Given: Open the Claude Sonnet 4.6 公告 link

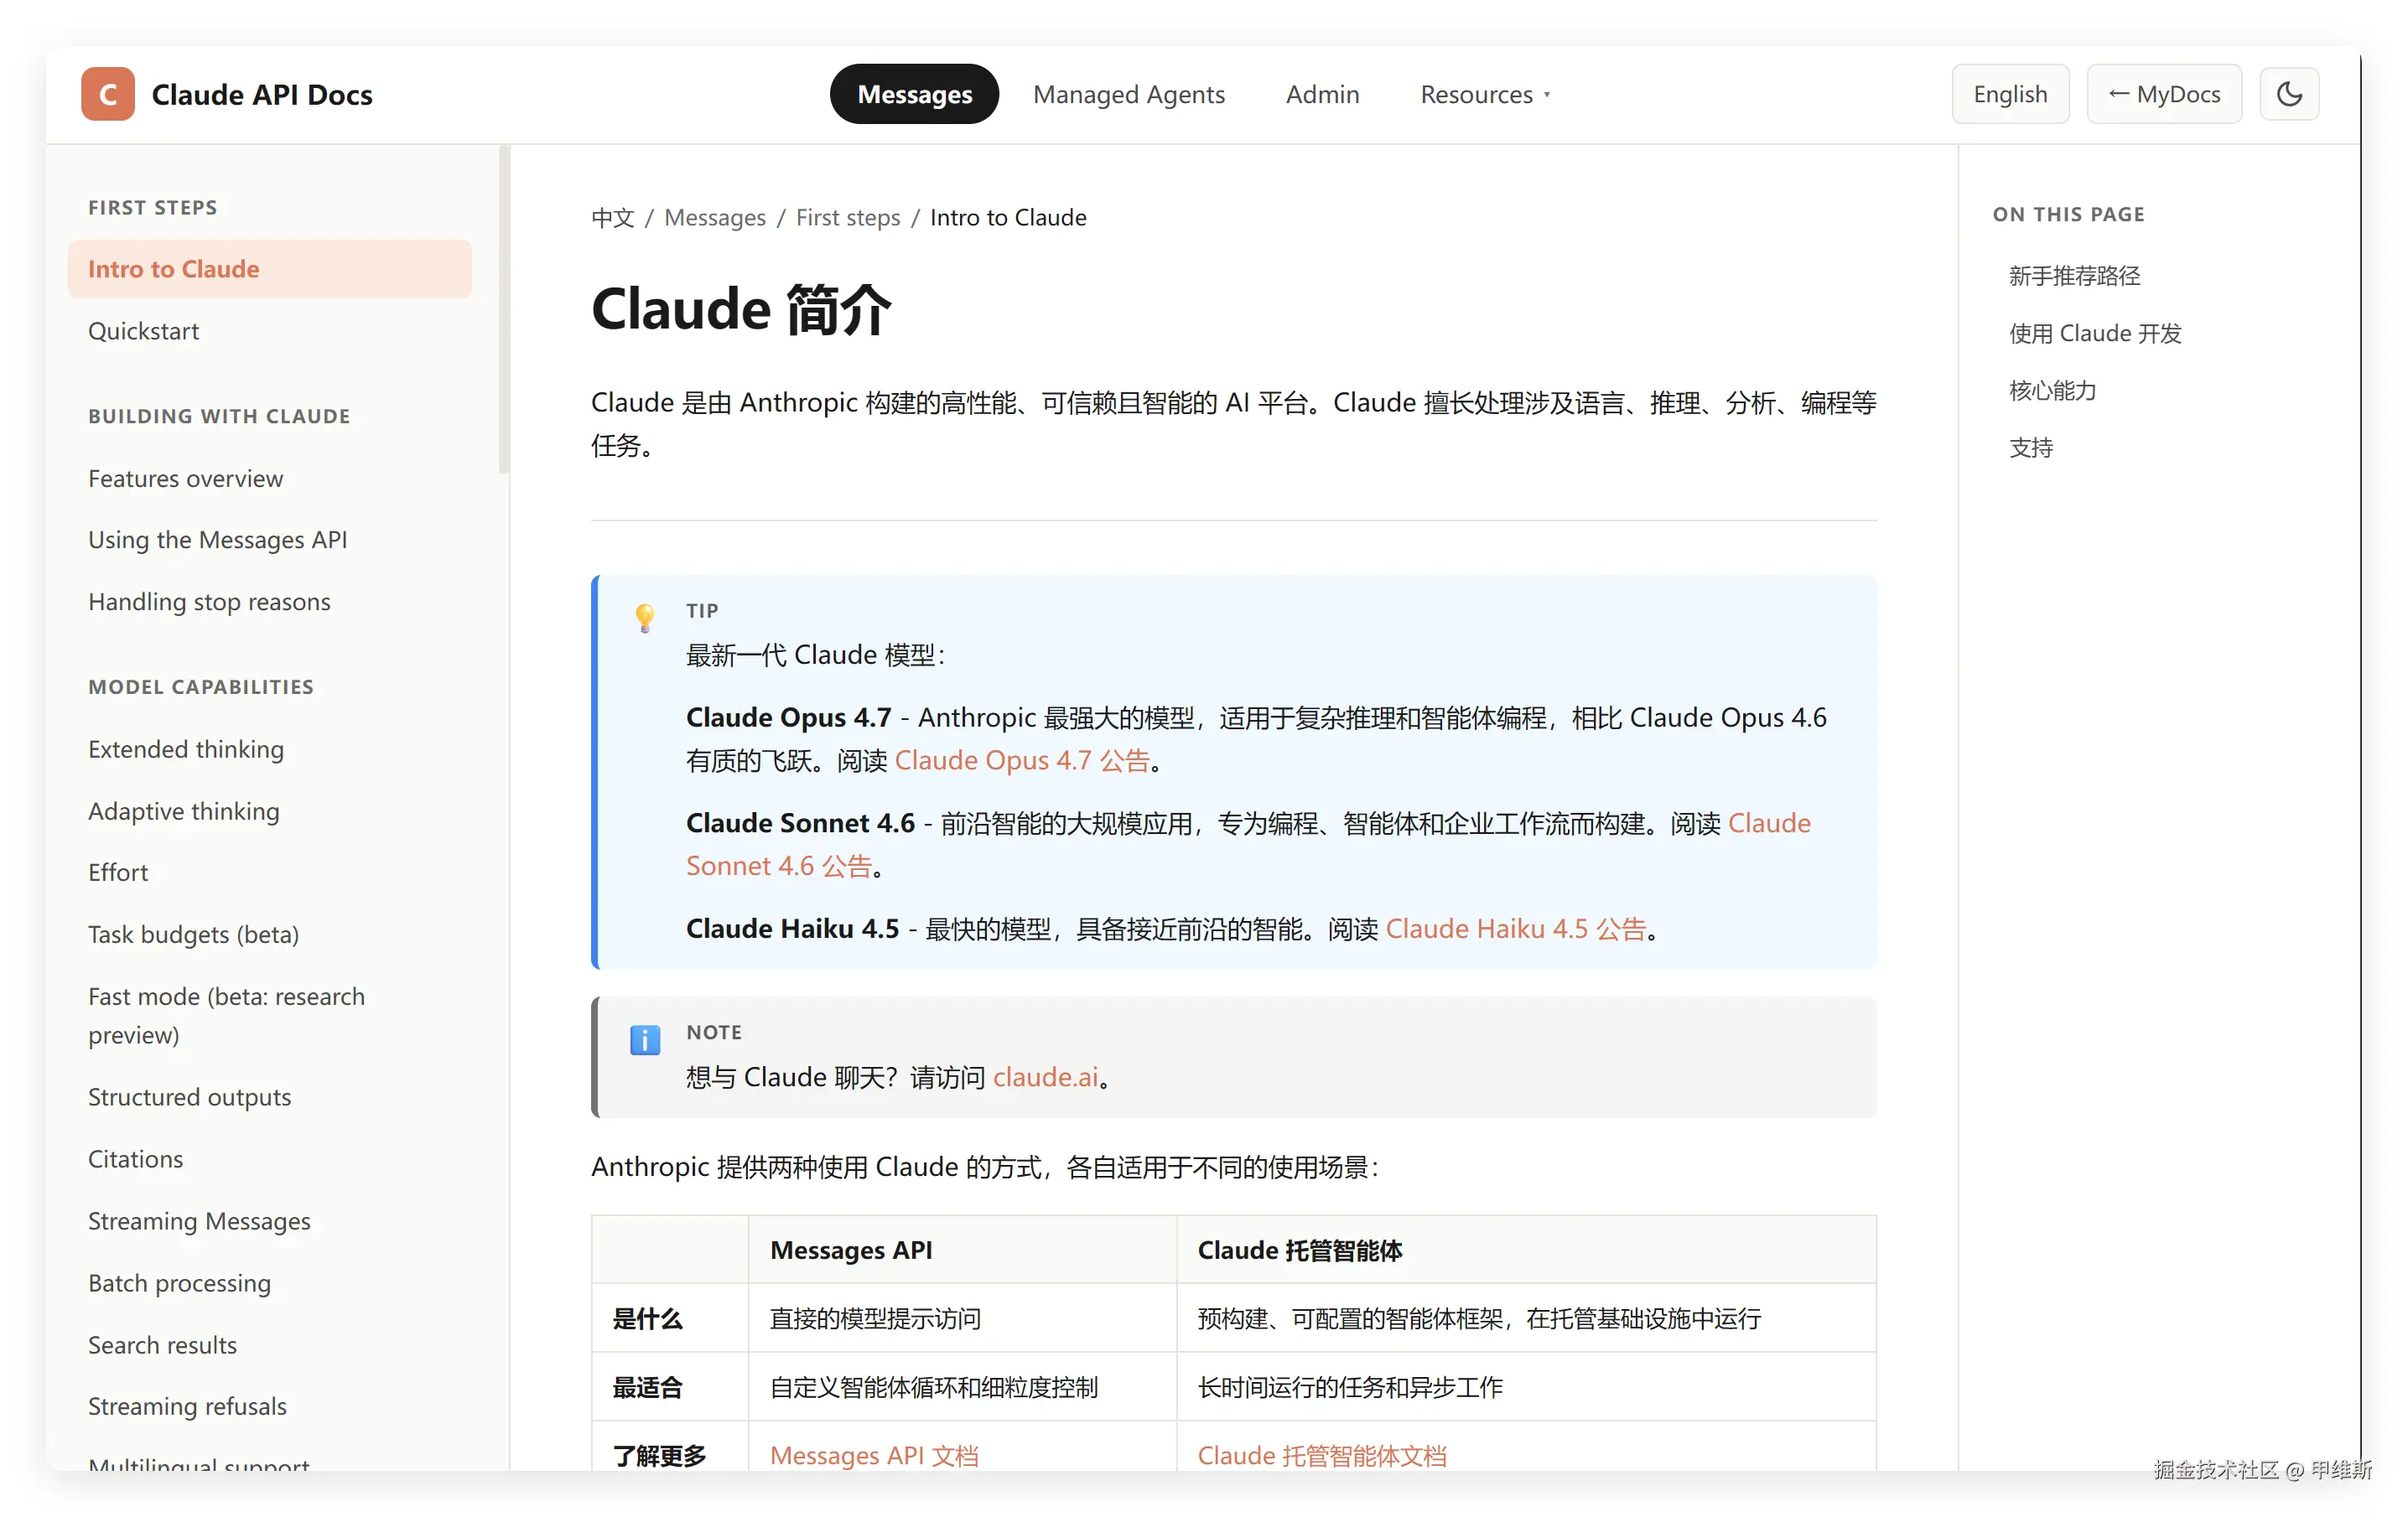Looking at the screenshot, I should pos(779,866).
